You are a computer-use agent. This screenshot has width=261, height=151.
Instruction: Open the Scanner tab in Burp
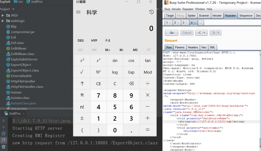(x=204, y=15)
